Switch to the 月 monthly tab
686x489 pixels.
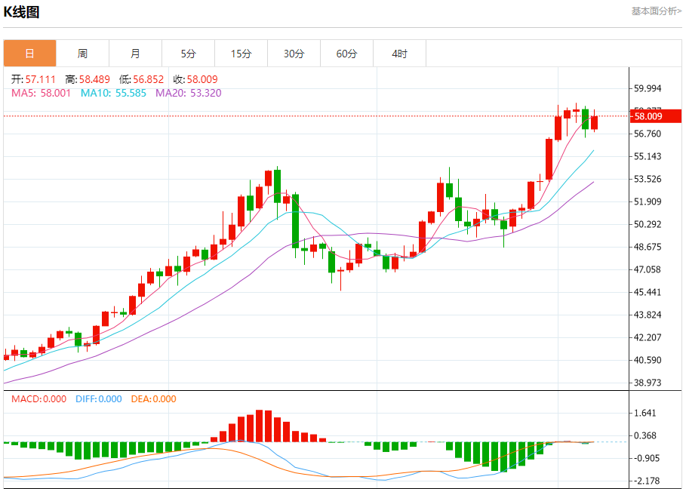(x=135, y=54)
